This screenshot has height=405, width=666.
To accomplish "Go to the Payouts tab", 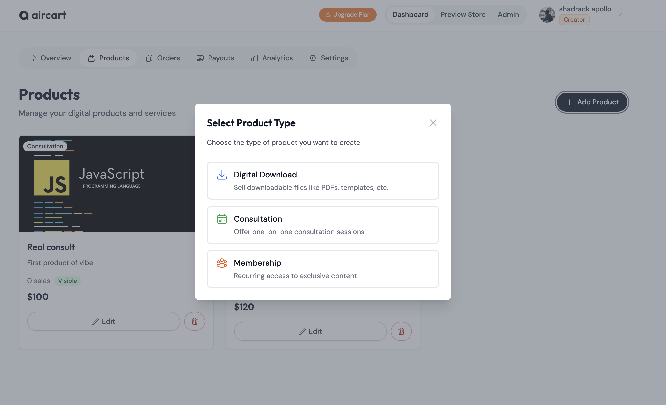I will [x=215, y=58].
